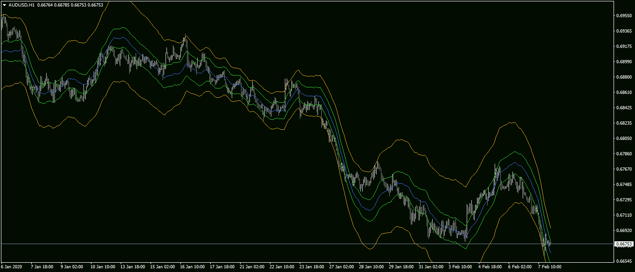Screen dimensions: 635x272
Task: Click the 28 Jan 10:00 time label
Action: click(x=371, y=267)
